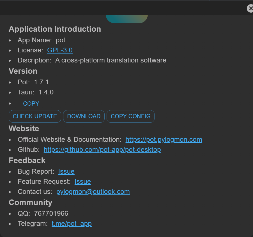Open the Telegram t.me/pot_app link
This screenshot has width=253, height=237.
tap(72, 224)
